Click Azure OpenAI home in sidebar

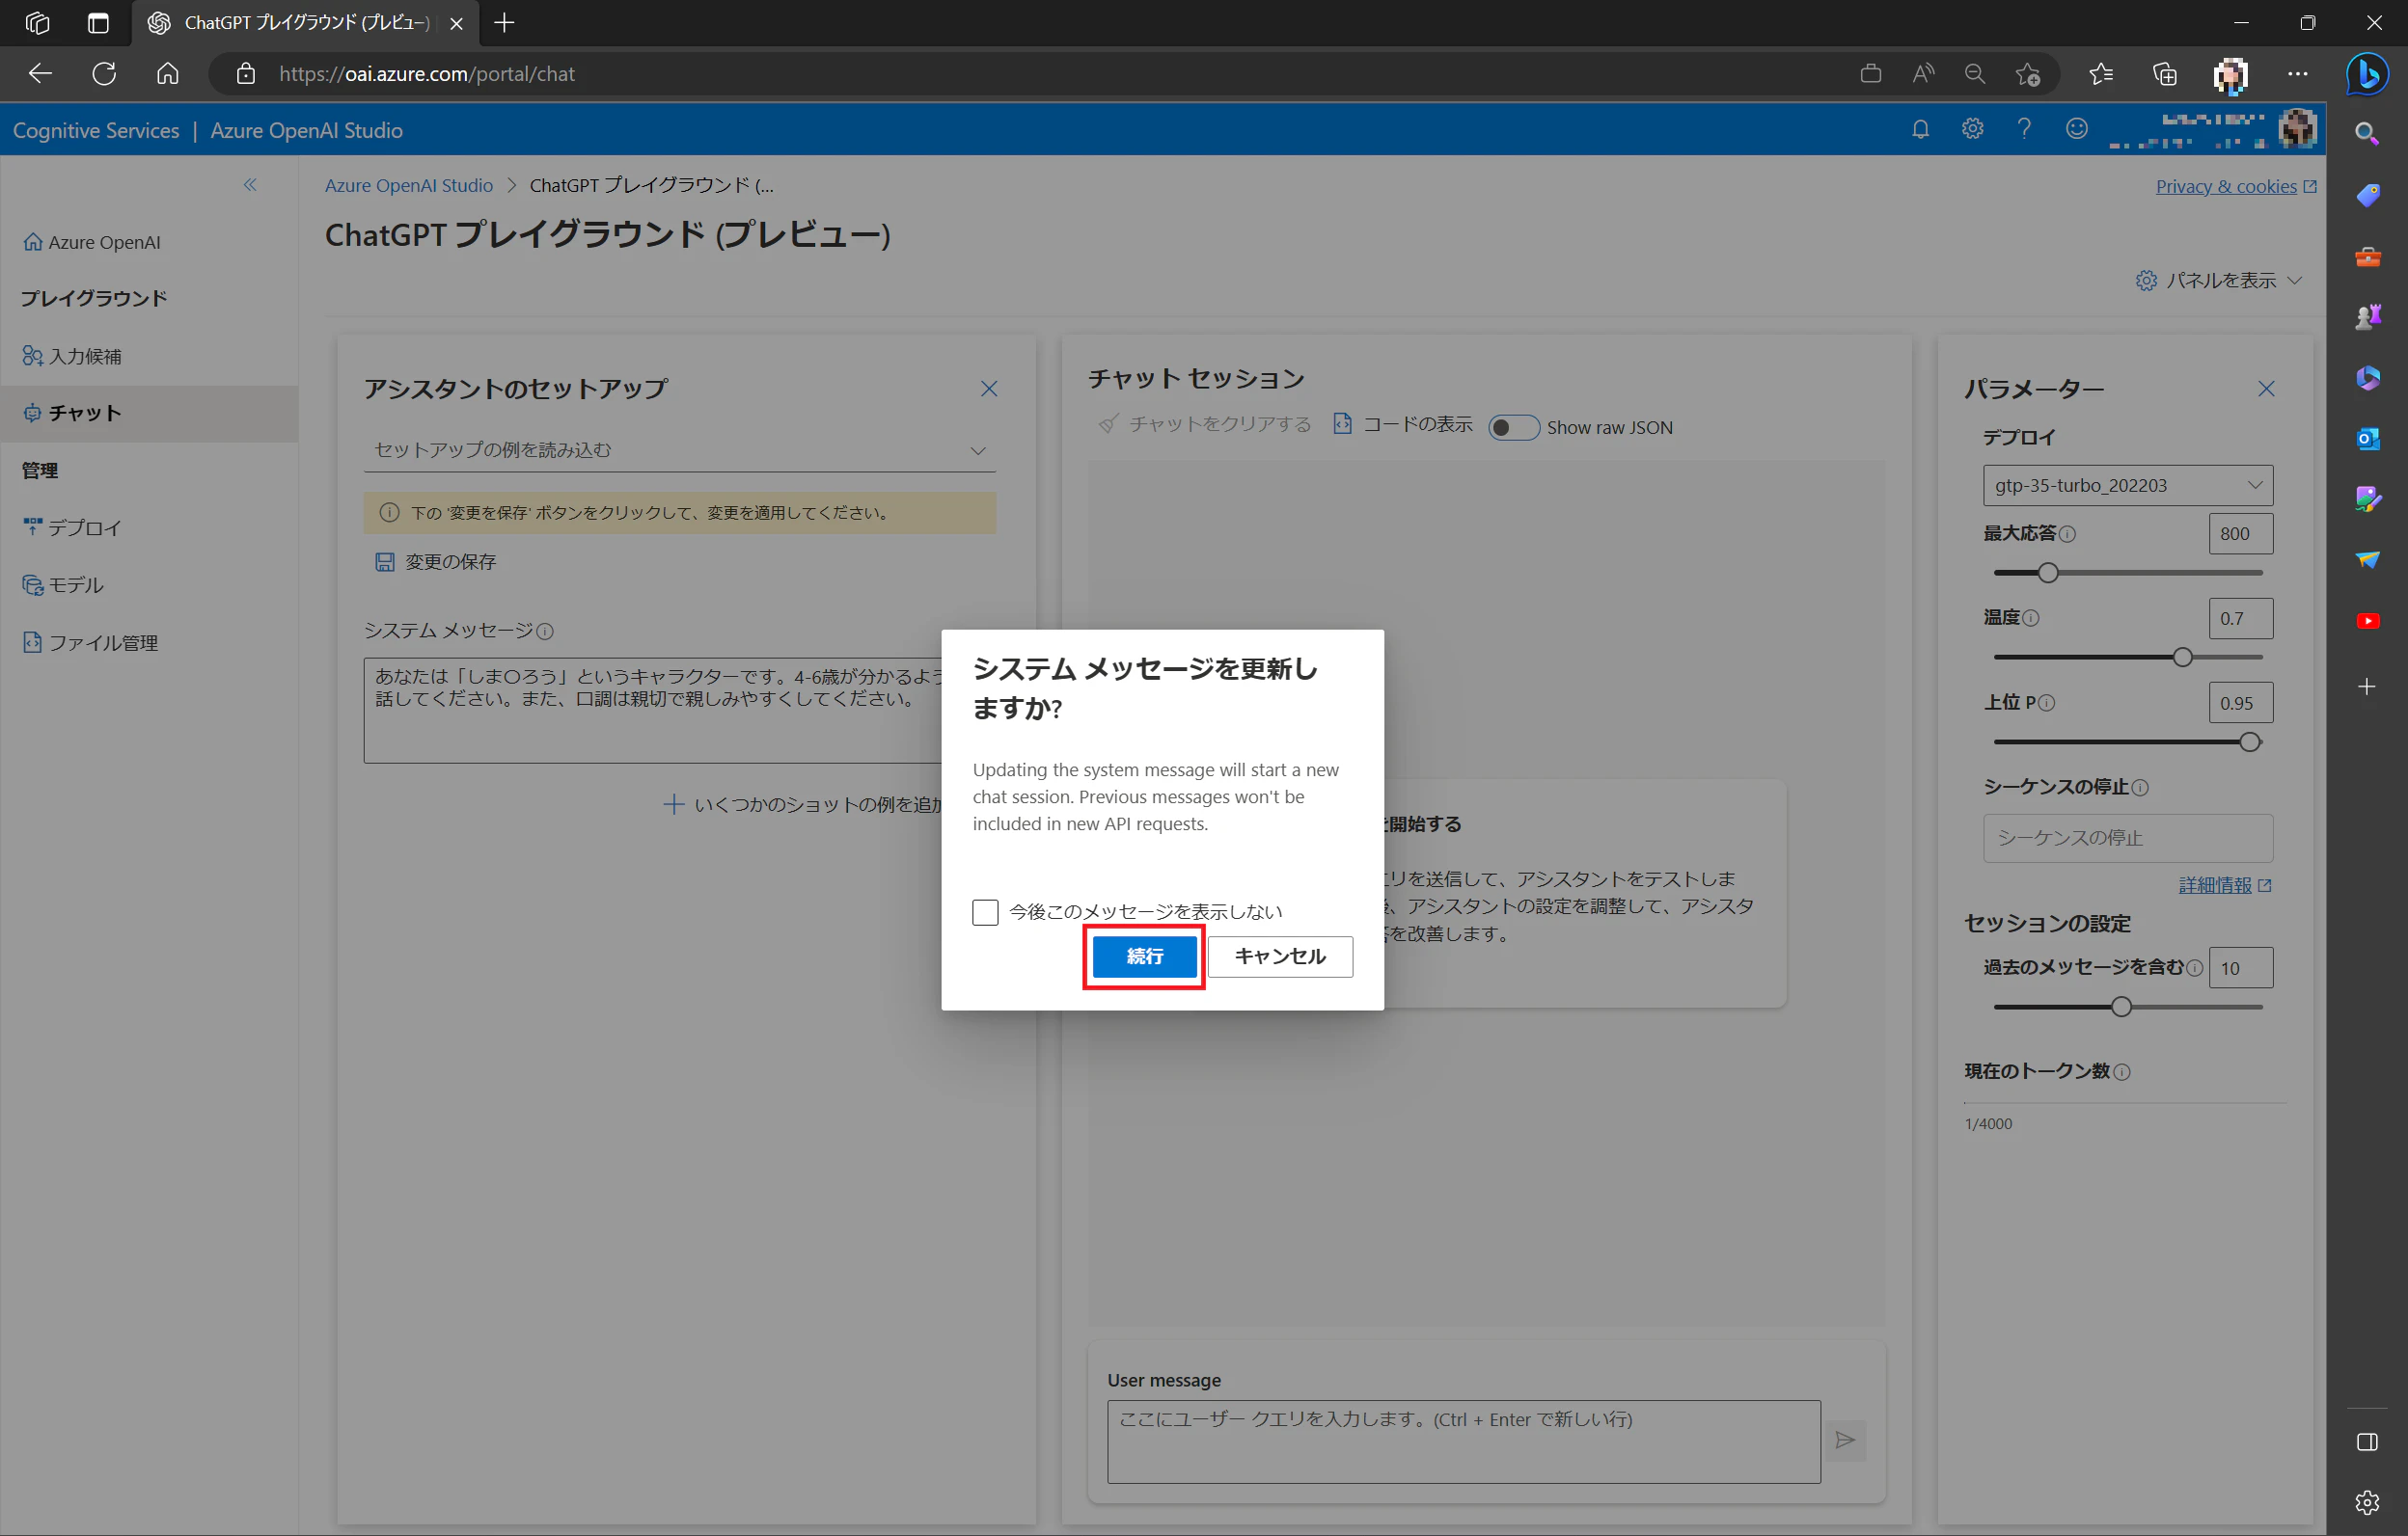(x=92, y=243)
